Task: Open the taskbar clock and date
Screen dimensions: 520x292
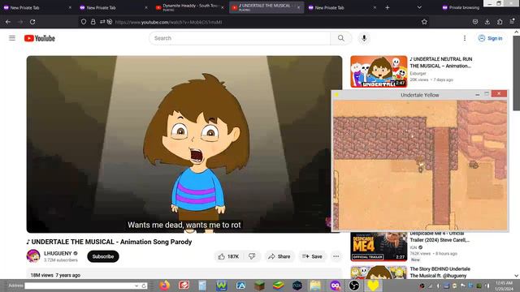Action: 504,286
